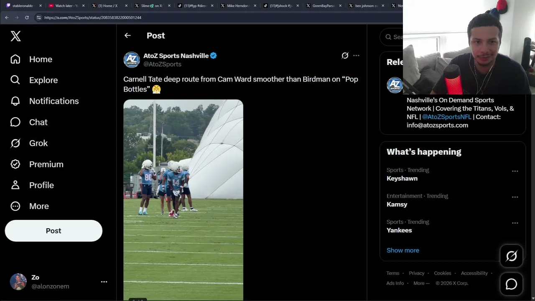Open account menu dots next to Zo
Screen dimensions: 535x301
pos(104,282)
